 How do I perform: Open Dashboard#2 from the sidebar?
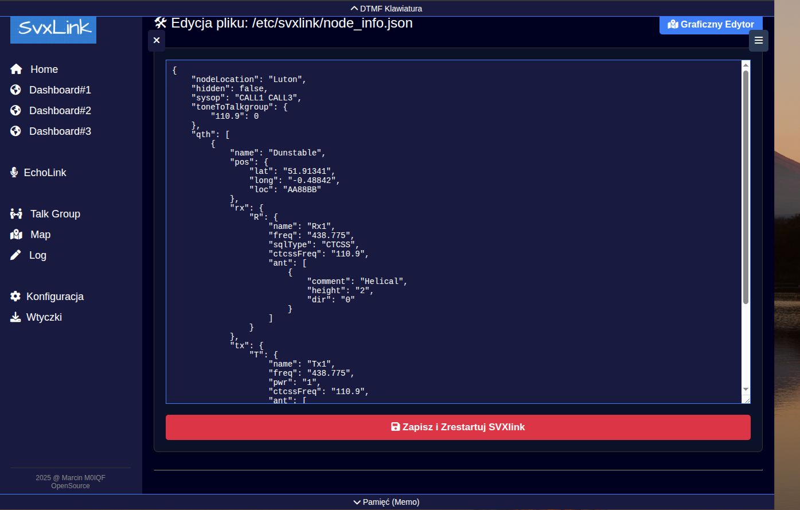point(60,111)
